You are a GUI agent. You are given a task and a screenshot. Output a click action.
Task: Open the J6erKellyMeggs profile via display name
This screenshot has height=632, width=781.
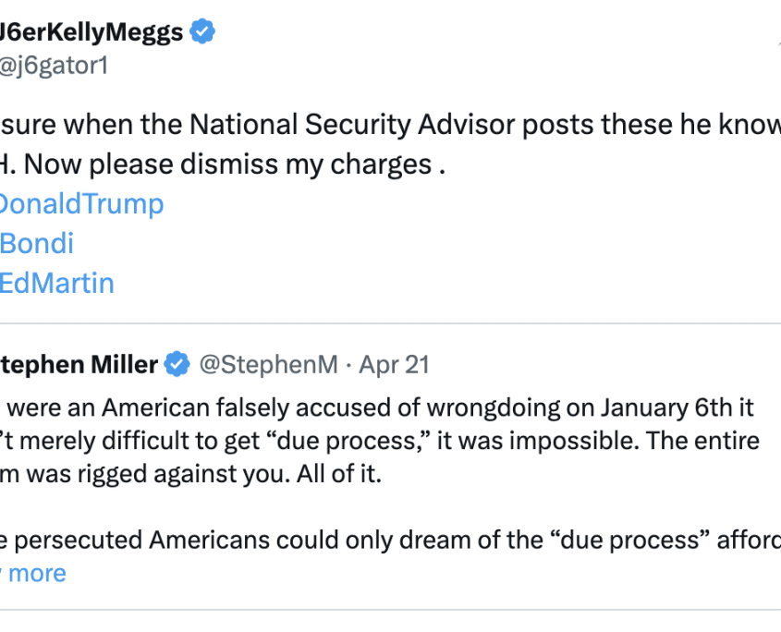(x=91, y=31)
